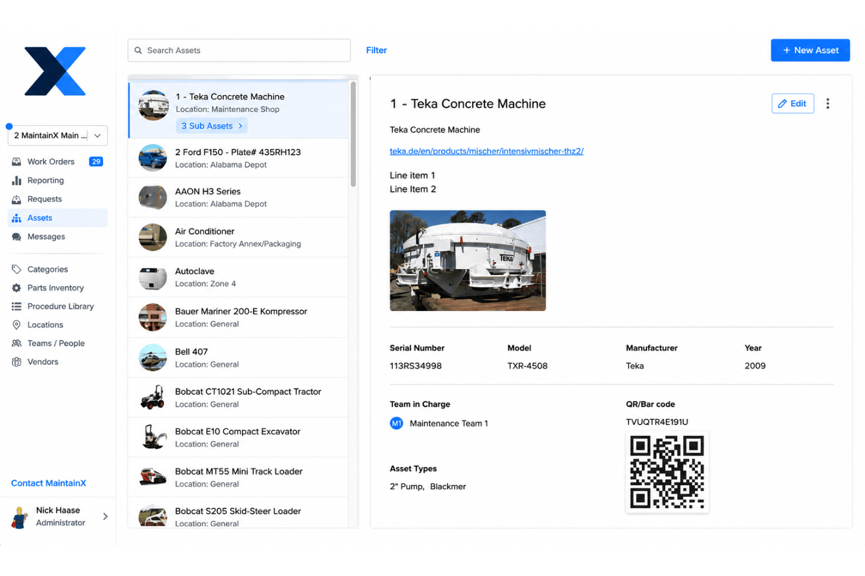Open Work Orders inbox icon
This screenshot has height=576, width=865.
(x=16, y=162)
